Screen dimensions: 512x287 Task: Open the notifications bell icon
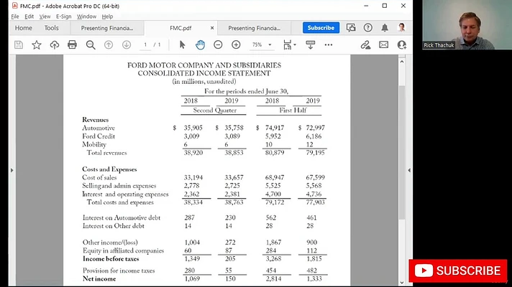pyautogui.click(x=385, y=28)
